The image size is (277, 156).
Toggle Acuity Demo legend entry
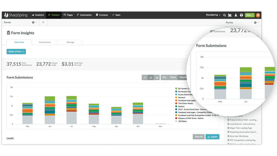click(184, 95)
